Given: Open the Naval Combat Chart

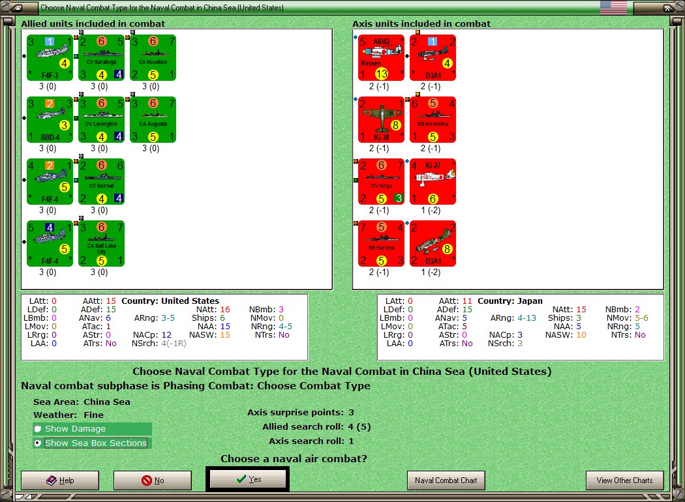Looking at the screenshot, I should click(x=446, y=480).
